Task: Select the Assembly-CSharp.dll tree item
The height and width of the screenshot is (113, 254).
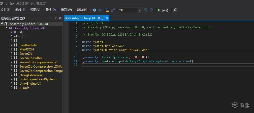Action: tap(29, 28)
